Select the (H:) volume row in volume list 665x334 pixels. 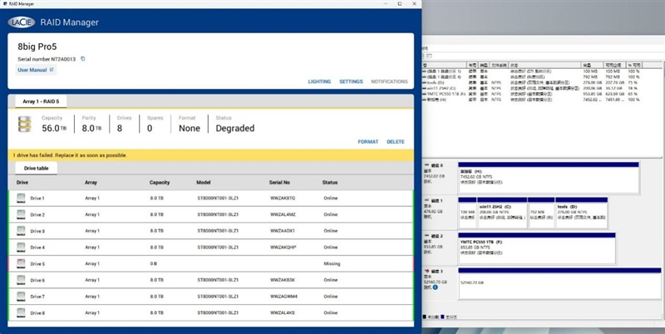531,100
